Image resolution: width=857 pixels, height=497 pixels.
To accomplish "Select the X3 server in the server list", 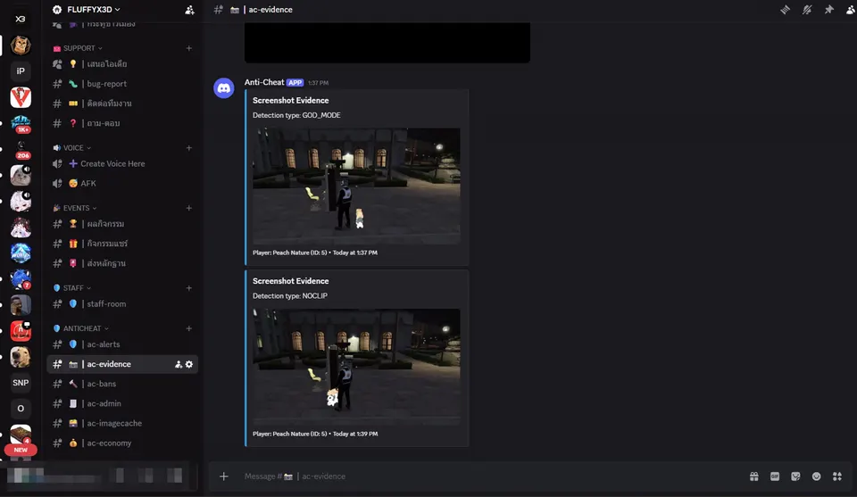I will click(x=21, y=19).
